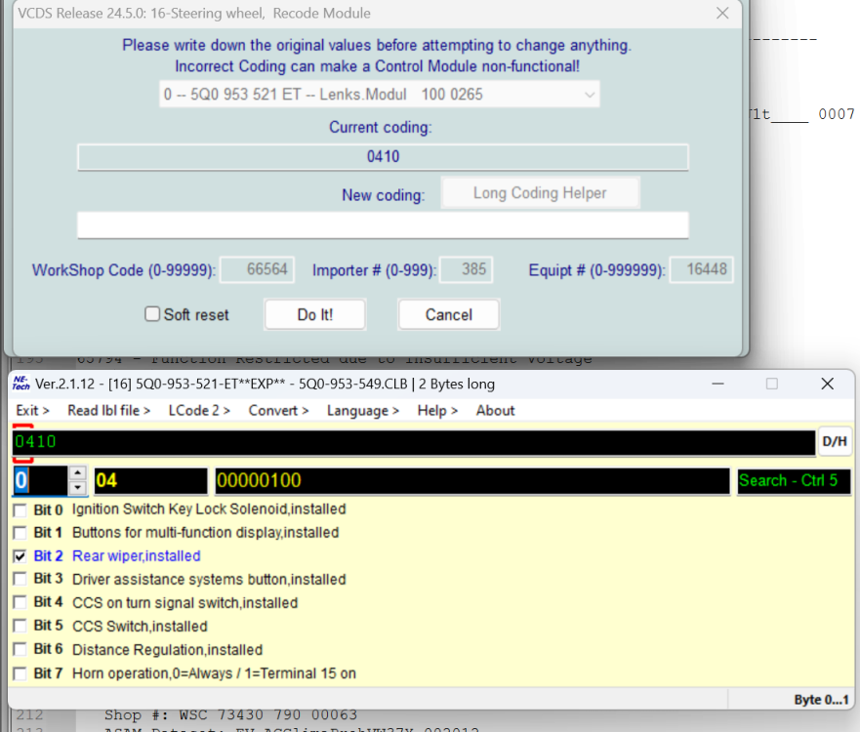Click the 'New coding:' label
The width and height of the screenshot is (860, 732).
(384, 195)
